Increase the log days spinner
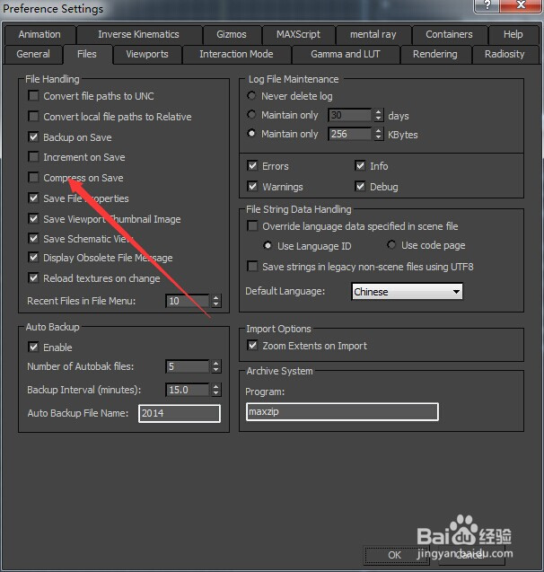The height and width of the screenshot is (572, 544). 379,112
